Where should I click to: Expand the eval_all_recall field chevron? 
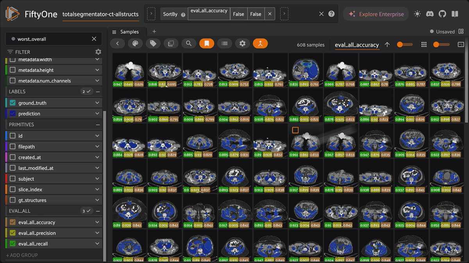tap(97, 244)
